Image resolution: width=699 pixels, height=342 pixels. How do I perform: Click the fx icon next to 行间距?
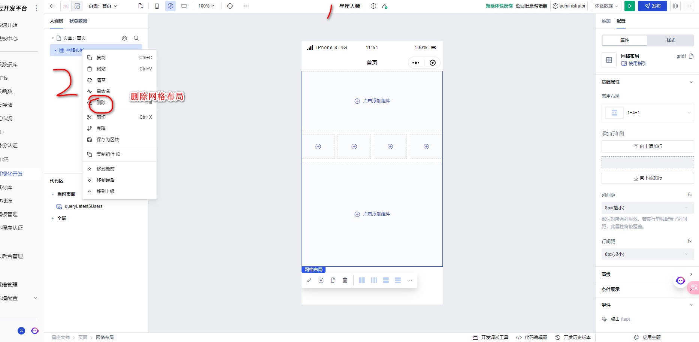(690, 241)
